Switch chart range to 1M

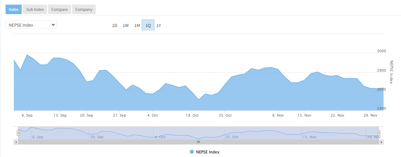click(137, 25)
